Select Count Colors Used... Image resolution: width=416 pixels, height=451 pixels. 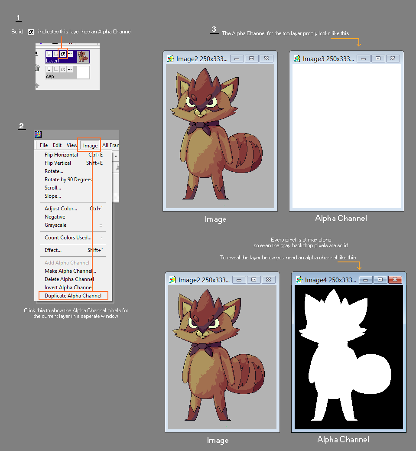pos(73,238)
